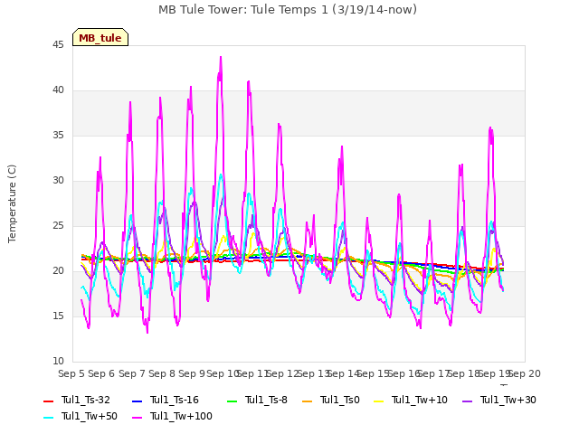The image size is (579, 434).
Task: Select the Tul1_Ts0 legend label
Action: click(x=340, y=400)
